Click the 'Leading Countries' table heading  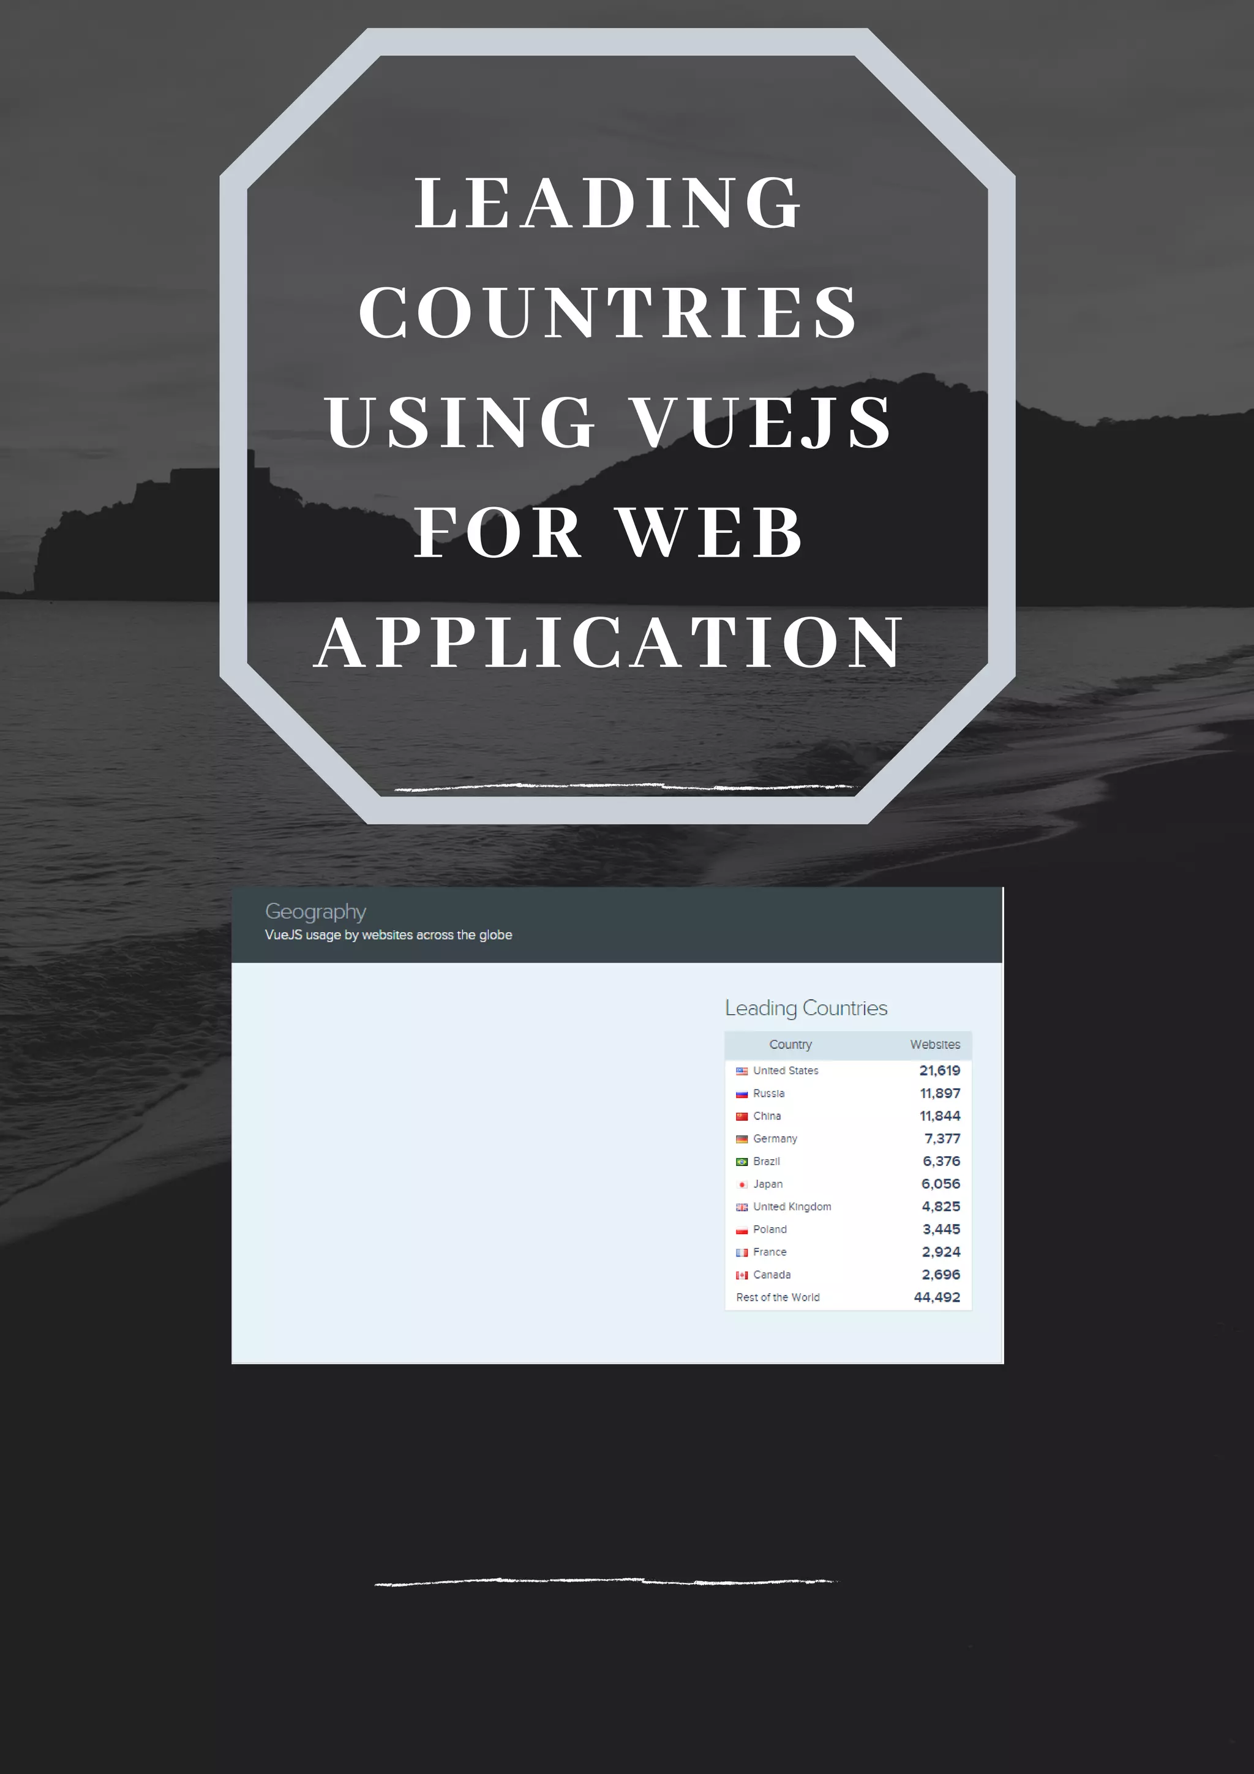pyautogui.click(x=806, y=1009)
